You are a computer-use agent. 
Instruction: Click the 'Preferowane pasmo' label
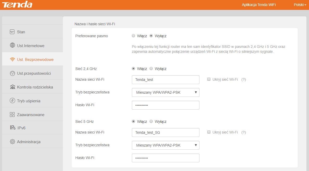92,36
